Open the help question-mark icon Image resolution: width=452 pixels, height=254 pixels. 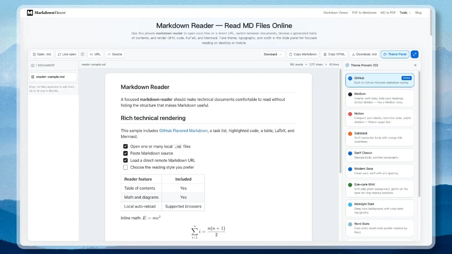82,54
